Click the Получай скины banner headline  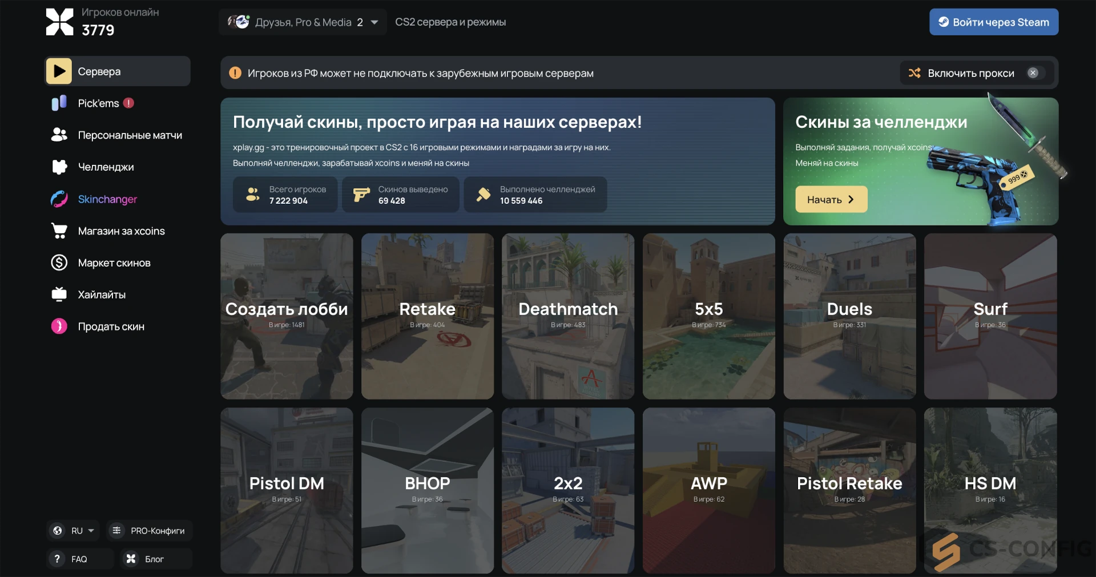coord(437,122)
